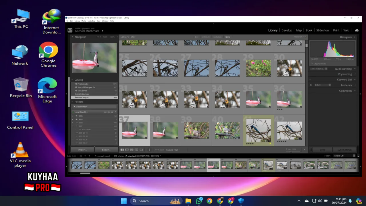
Task: Click the Lrc logo icon
Action: pos(70,30)
